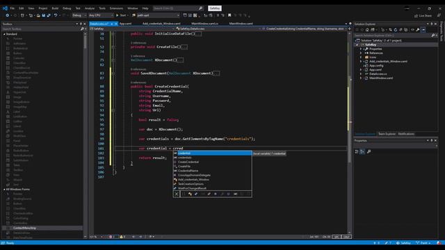Viewport: 445px width, 250px height.
Task: Select 'CredentialName' in IntelliSense list
Action: pyautogui.click(x=212, y=171)
